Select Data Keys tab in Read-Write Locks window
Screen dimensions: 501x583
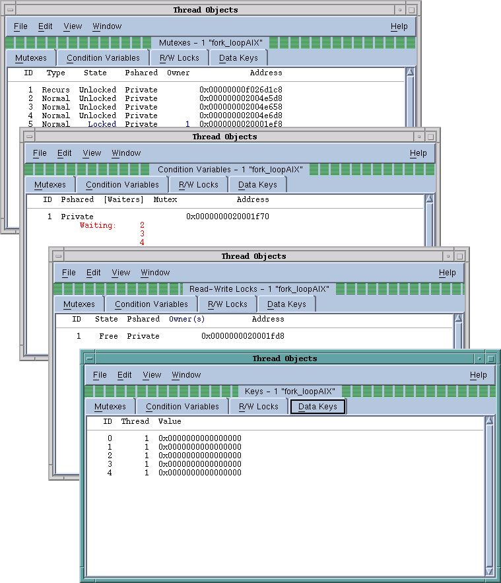286,304
